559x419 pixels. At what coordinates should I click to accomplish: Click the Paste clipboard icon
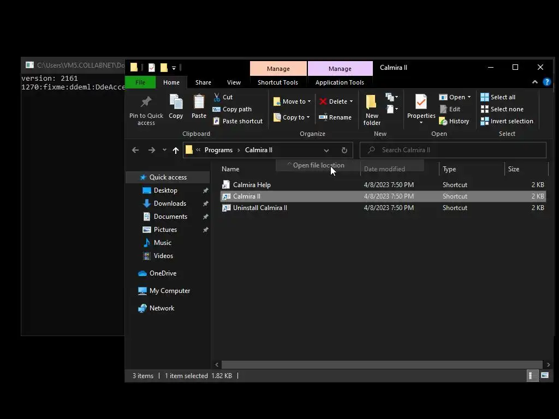[199, 102]
